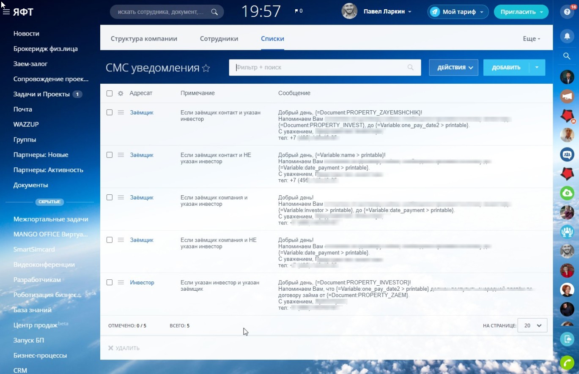Image resolution: width=579 pixels, height=374 pixels.
Task: Click the Фильтр + поиск input field
Action: click(x=319, y=68)
